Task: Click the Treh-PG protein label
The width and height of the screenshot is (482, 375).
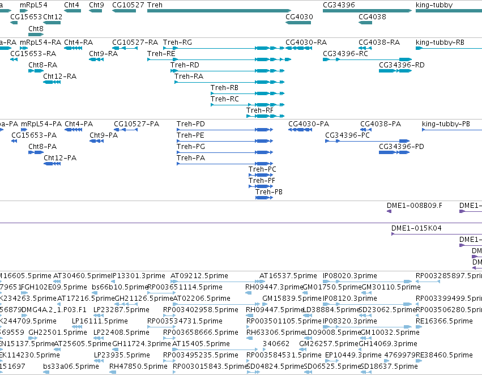Action: 190,147
